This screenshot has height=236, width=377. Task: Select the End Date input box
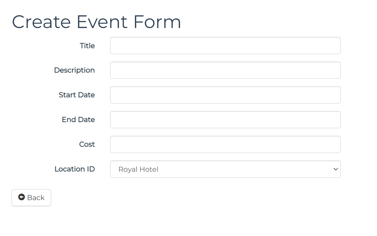click(x=225, y=120)
